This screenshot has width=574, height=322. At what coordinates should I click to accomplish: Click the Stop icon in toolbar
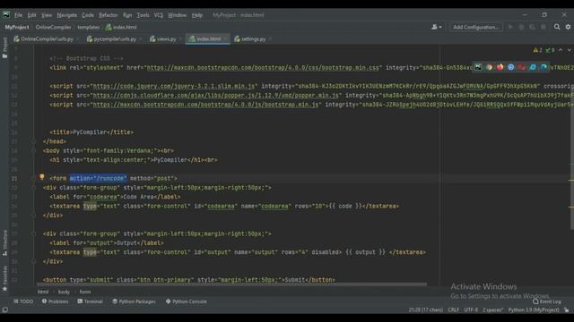[x=544, y=27]
